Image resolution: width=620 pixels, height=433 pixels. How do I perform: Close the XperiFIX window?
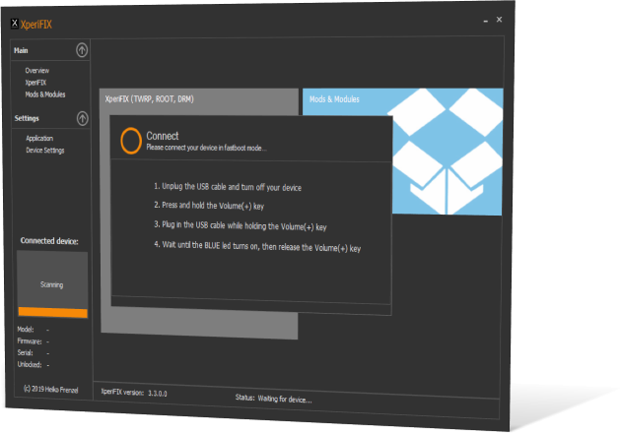[500, 20]
